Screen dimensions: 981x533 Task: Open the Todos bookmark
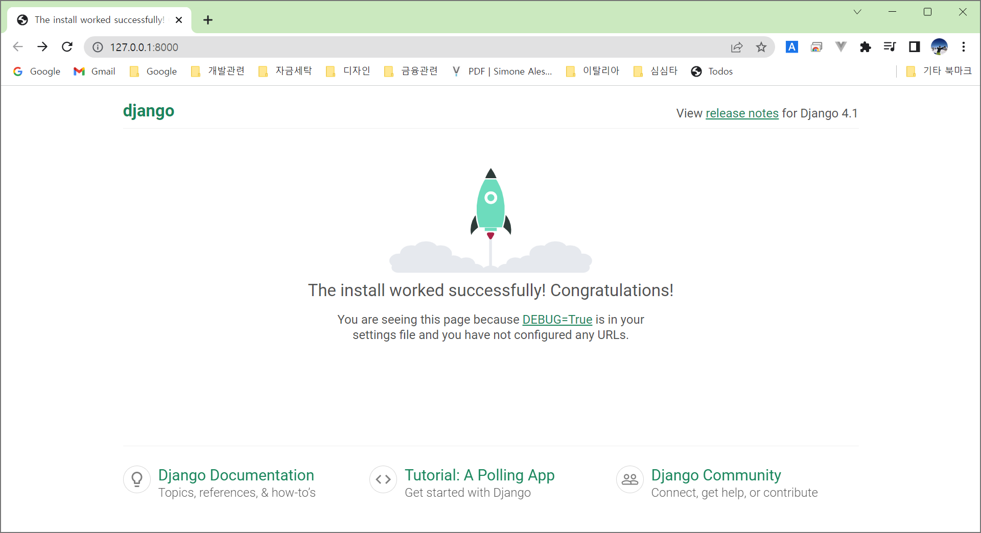click(x=712, y=71)
